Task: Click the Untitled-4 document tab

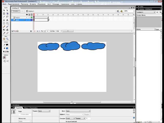Action: (x=16, y=8)
